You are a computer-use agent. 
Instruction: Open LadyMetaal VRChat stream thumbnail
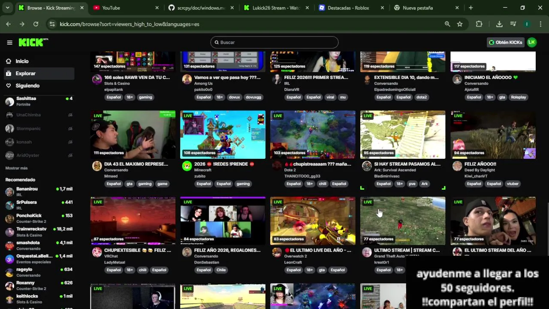[x=133, y=221]
